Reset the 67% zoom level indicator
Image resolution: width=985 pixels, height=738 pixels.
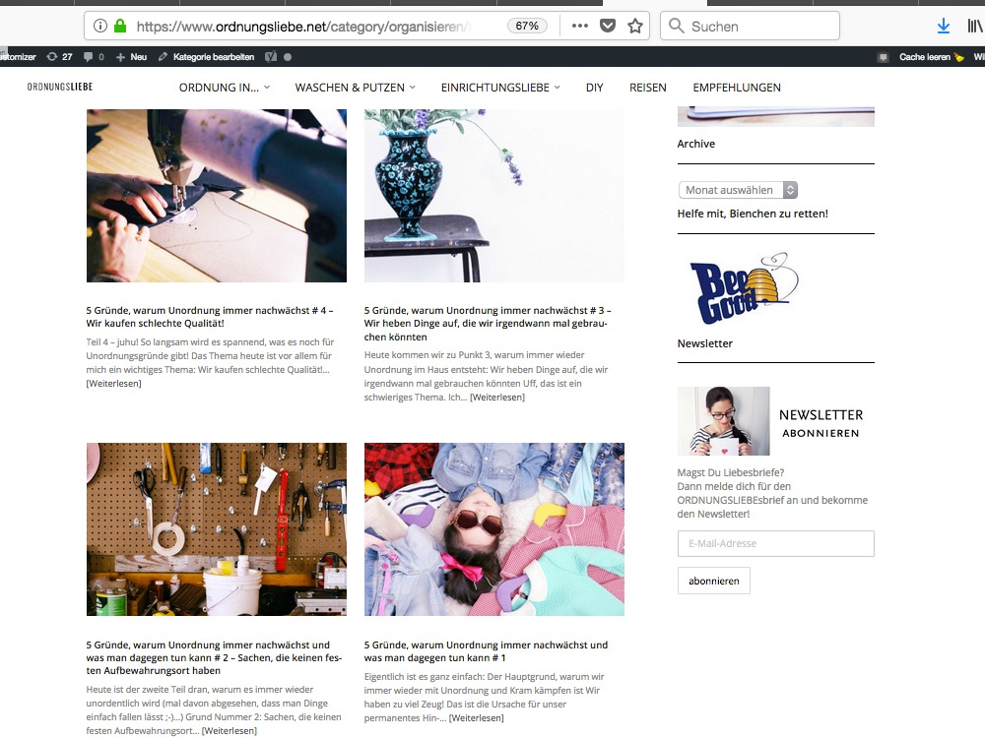(x=529, y=26)
